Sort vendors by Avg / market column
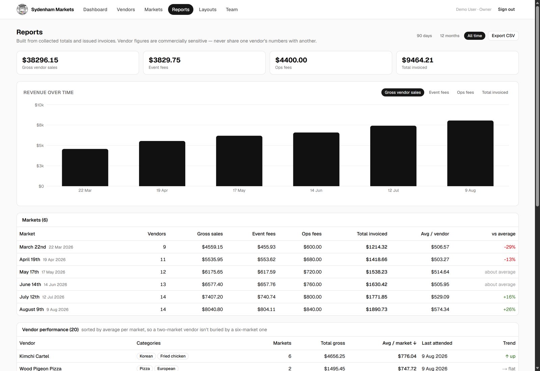The image size is (540, 371). (399, 343)
